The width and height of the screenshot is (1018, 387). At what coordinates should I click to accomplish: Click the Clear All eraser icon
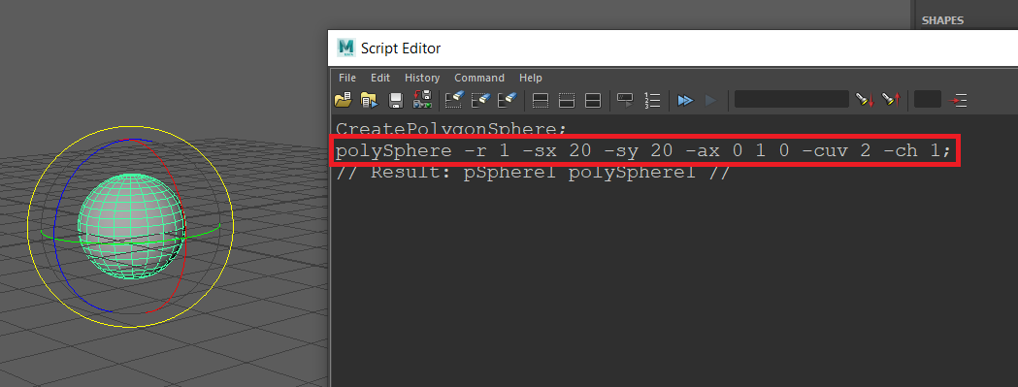click(x=506, y=100)
